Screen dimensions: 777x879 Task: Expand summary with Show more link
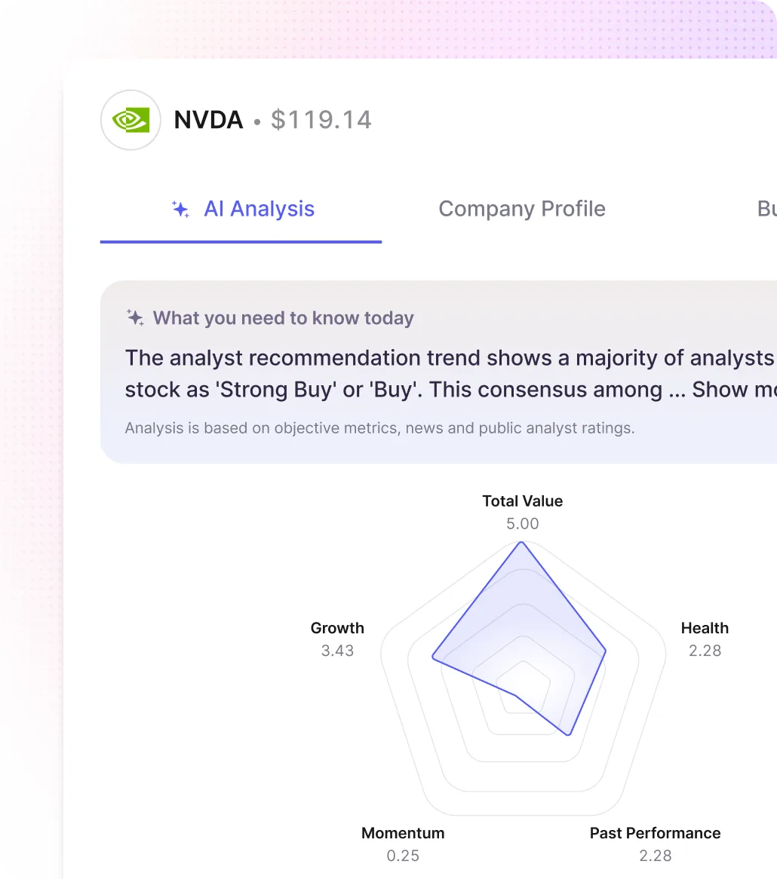pos(734,390)
